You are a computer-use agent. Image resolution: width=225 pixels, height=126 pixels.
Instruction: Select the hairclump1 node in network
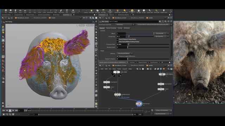pos(139,104)
